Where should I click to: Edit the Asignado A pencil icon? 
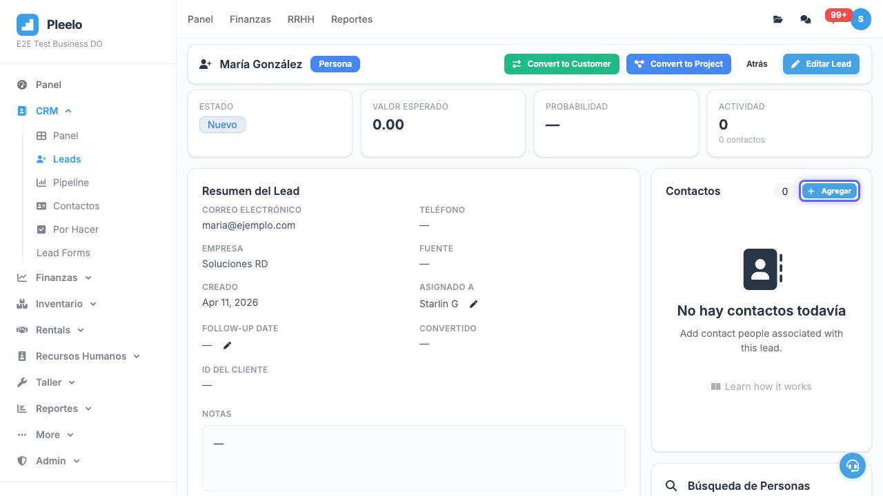[473, 304]
